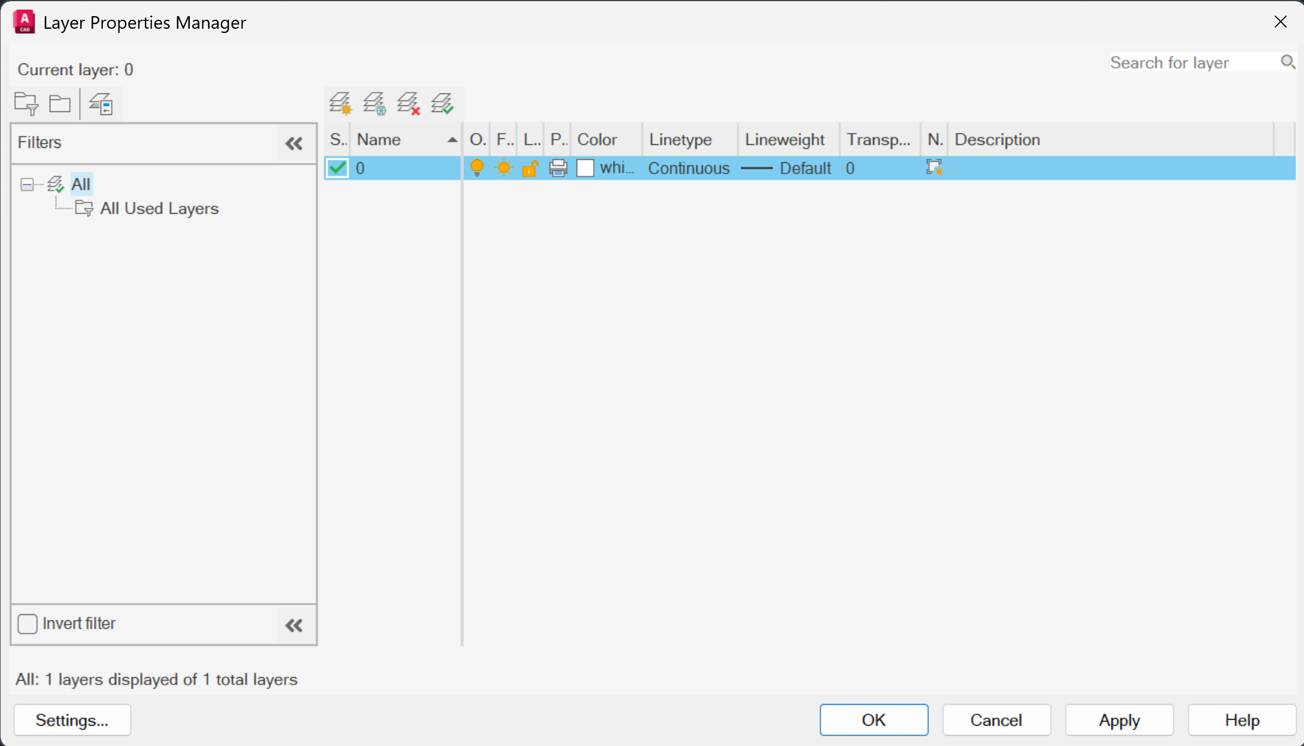Click the Apply button
Image resolution: width=1304 pixels, height=746 pixels.
[1119, 720]
